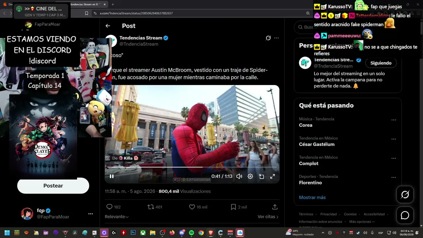Open the Privacidad footer link
The height and width of the screenshot is (238, 423).
point(328,214)
